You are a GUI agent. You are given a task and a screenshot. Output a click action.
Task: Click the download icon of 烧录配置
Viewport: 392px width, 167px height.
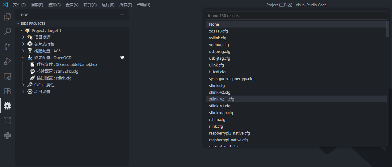30,58
